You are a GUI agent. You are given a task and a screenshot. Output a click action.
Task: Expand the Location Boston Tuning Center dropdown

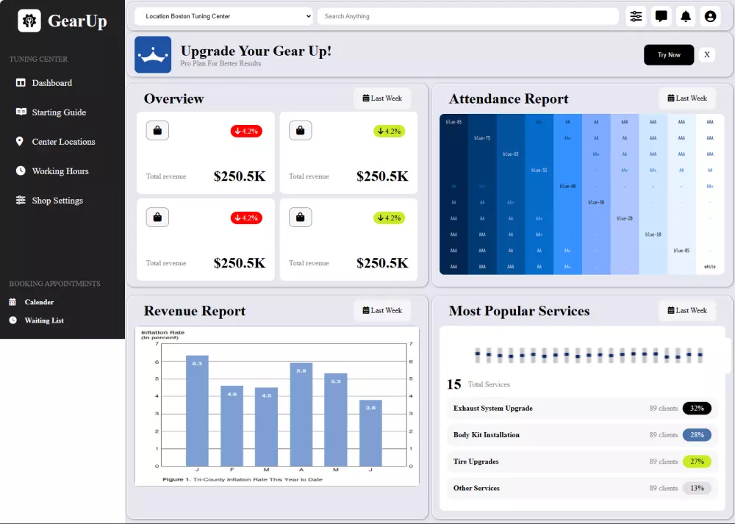click(223, 16)
